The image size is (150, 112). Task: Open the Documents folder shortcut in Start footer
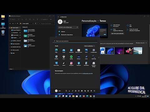pyautogui.click(x=66, y=91)
